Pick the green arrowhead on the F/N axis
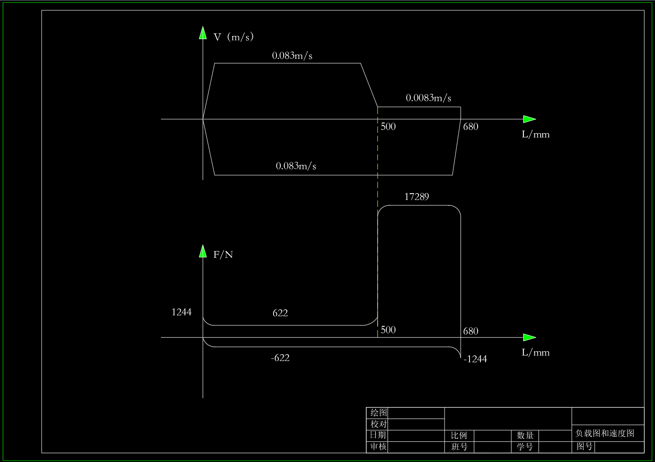This screenshot has height=462, width=655. 203,251
